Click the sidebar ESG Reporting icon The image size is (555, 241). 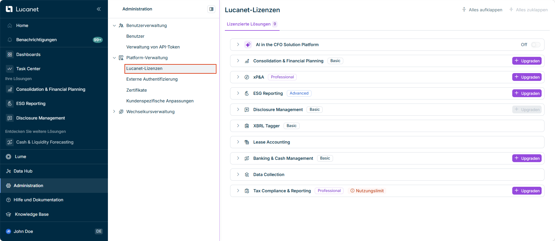click(10, 104)
